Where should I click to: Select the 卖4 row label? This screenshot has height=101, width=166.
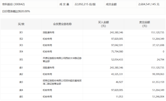point(21,90)
